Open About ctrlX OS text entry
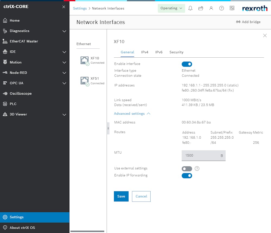 point(22,228)
